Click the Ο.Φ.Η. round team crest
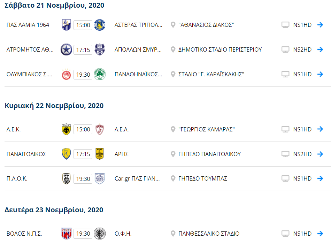This screenshot has width=331, height=244. coord(100,234)
